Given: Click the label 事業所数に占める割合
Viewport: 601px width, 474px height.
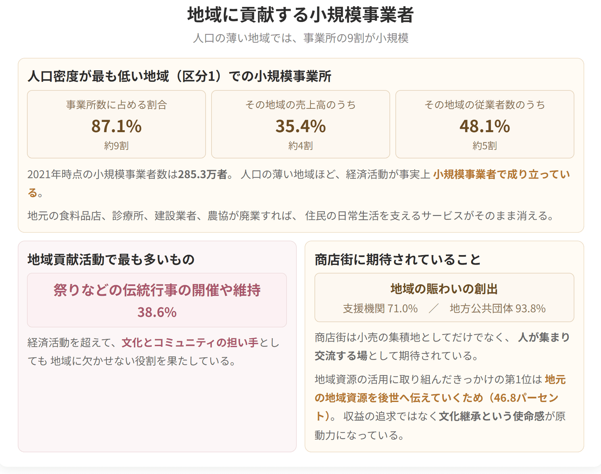Looking at the screenshot, I should click(116, 105).
